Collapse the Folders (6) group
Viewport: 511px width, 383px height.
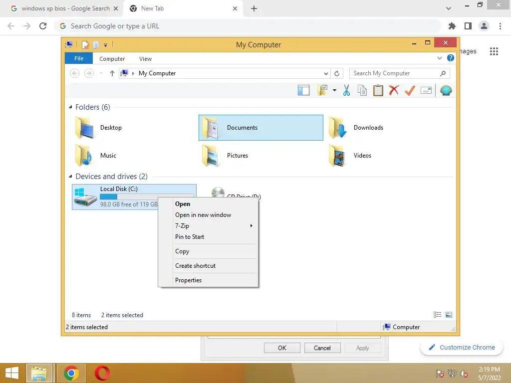point(70,107)
